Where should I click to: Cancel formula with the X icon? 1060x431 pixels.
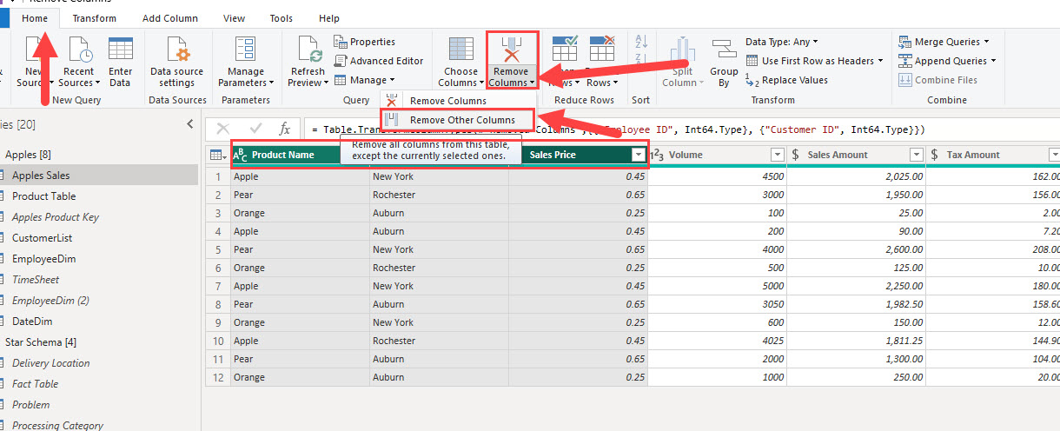pos(223,129)
